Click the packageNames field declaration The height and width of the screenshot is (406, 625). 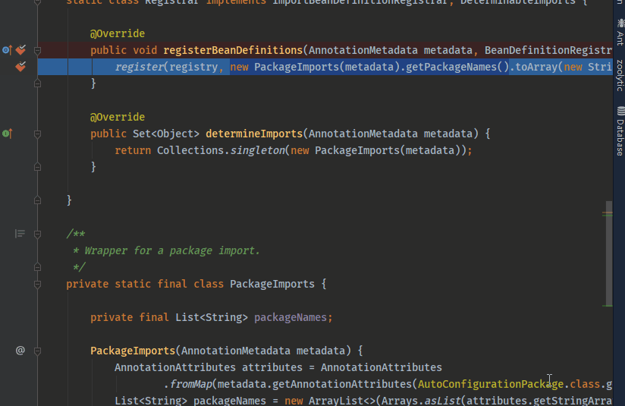291,317
